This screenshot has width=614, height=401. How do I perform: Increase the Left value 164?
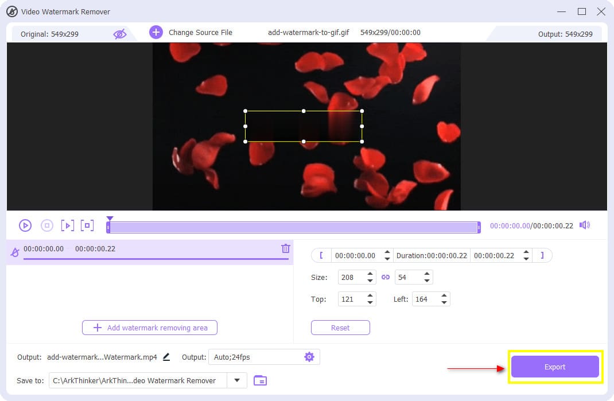click(x=444, y=295)
